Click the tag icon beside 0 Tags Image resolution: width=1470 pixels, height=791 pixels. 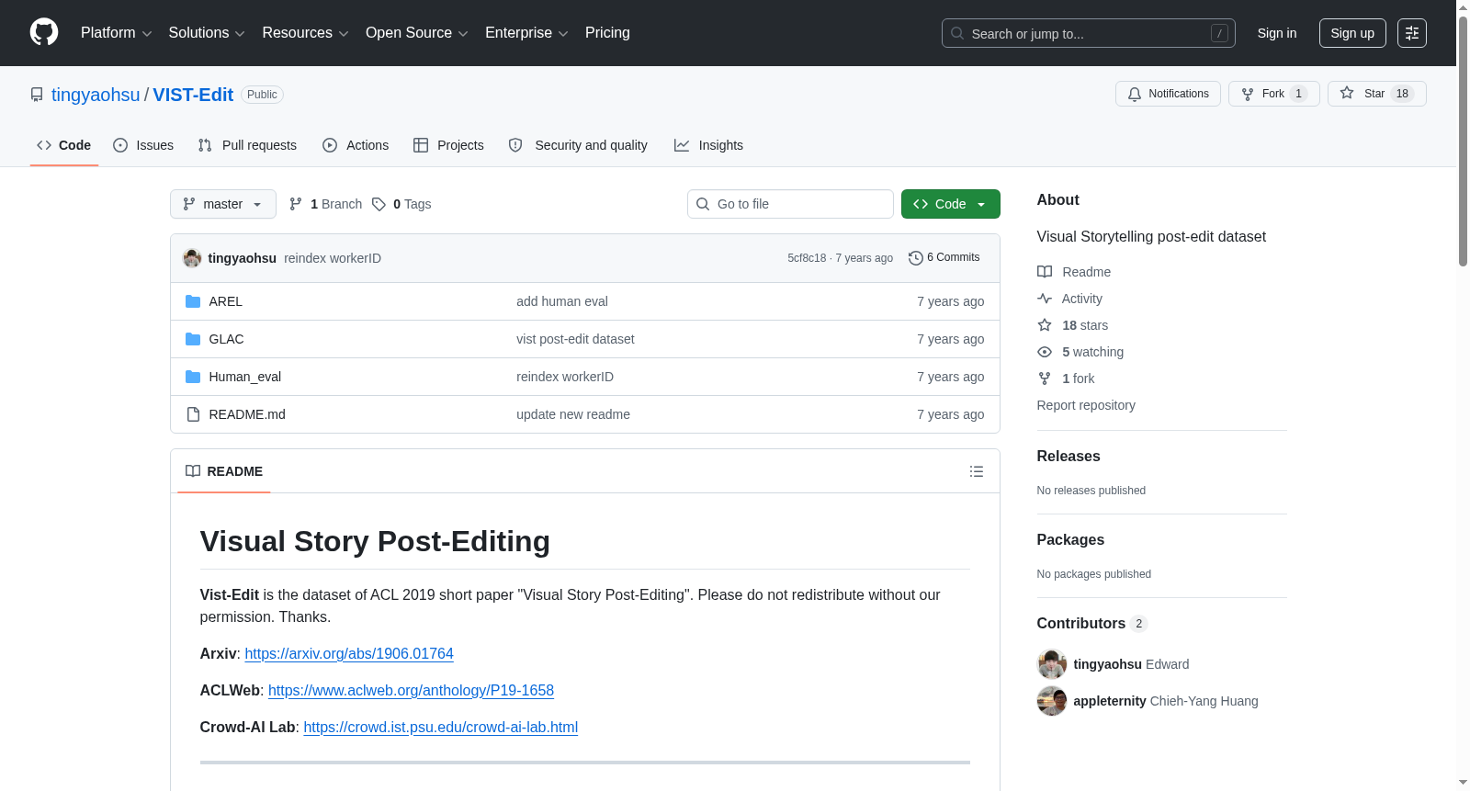(x=379, y=204)
